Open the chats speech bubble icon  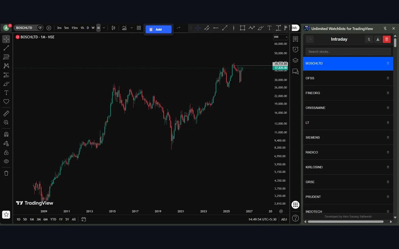coord(296,72)
